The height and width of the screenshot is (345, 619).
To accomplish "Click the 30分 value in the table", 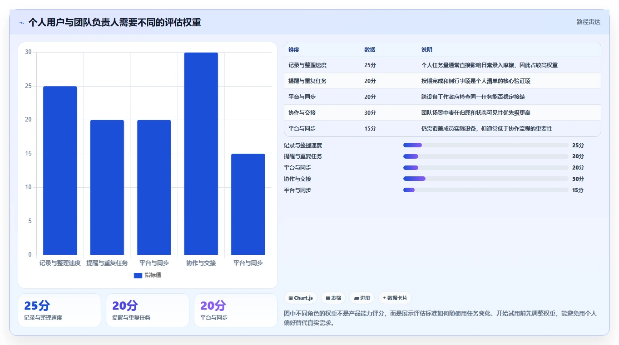I will 370,113.
